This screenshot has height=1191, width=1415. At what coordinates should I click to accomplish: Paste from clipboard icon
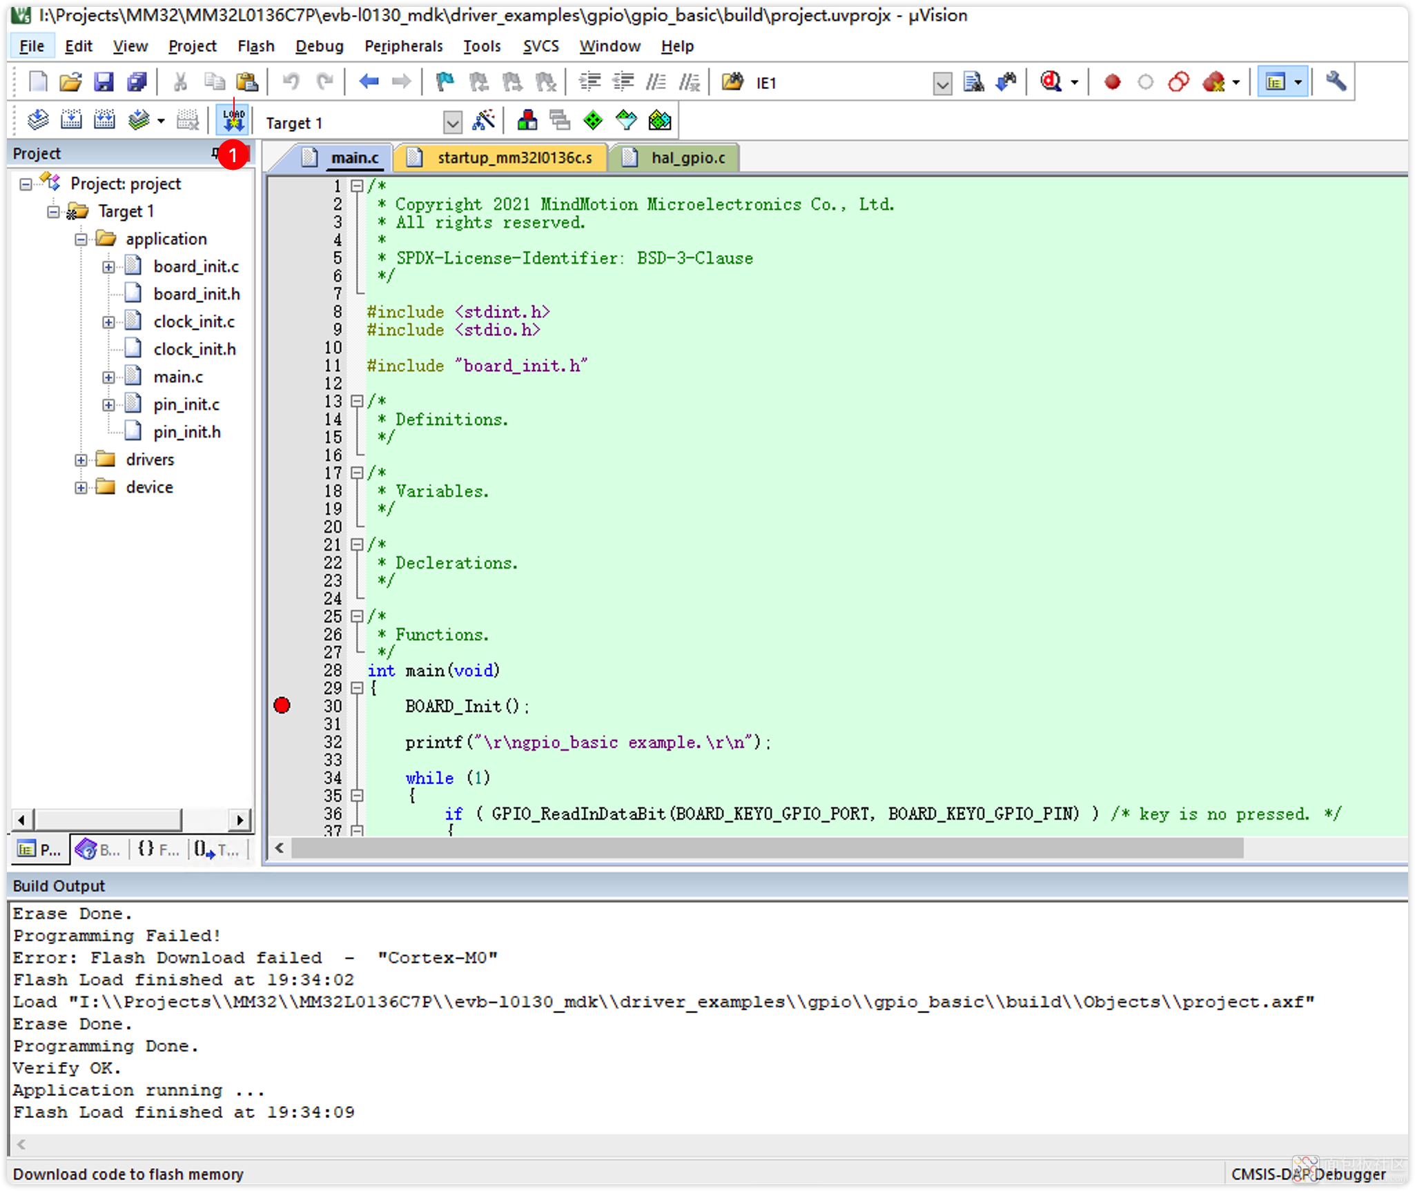coord(247,82)
